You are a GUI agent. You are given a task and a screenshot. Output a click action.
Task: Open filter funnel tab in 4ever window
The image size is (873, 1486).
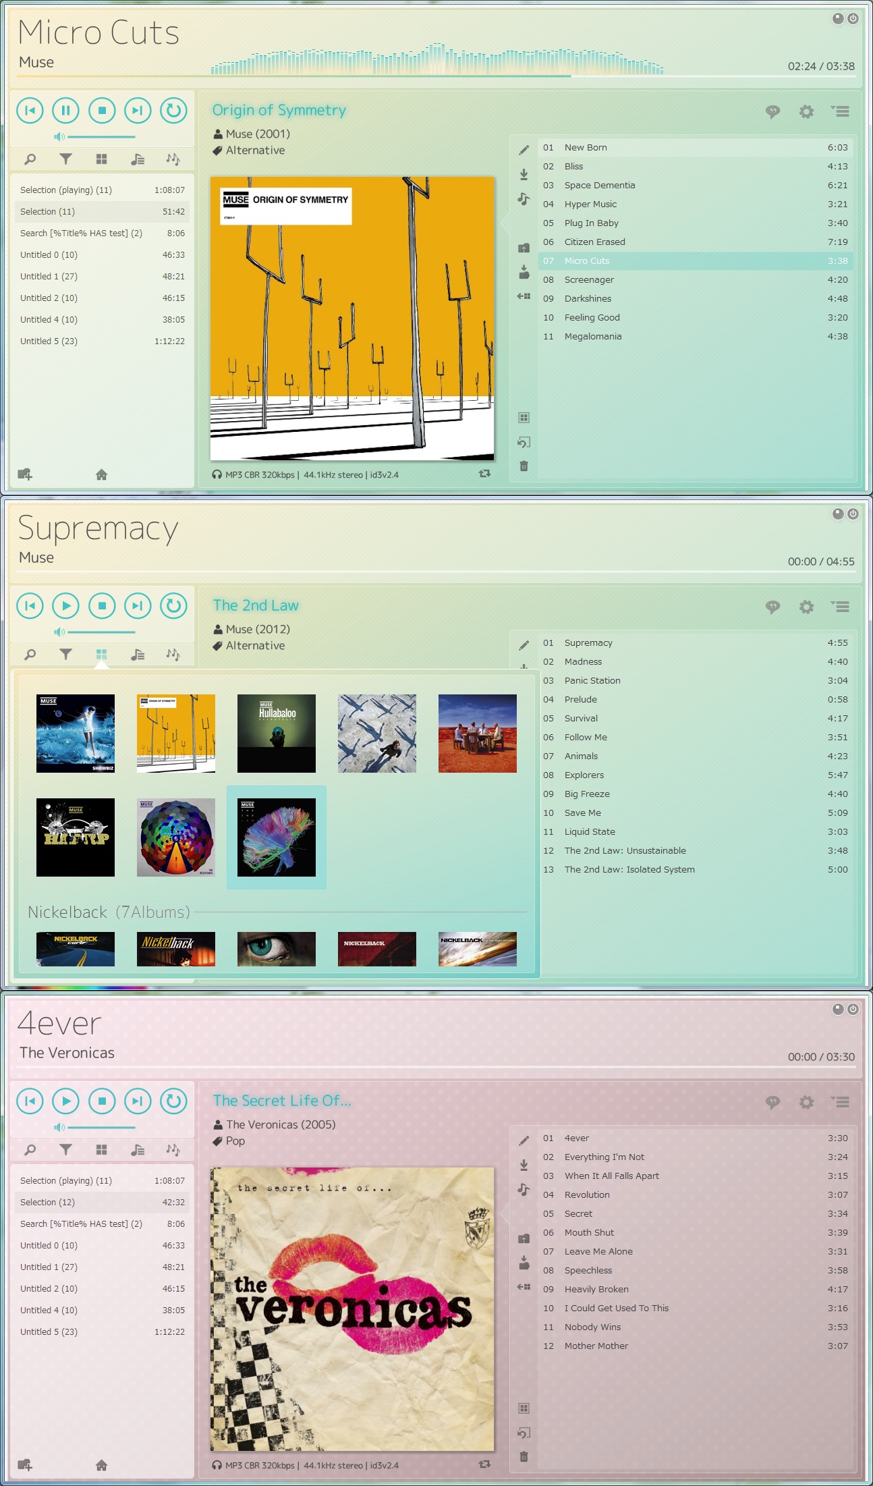pyautogui.click(x=65, y=1150)
